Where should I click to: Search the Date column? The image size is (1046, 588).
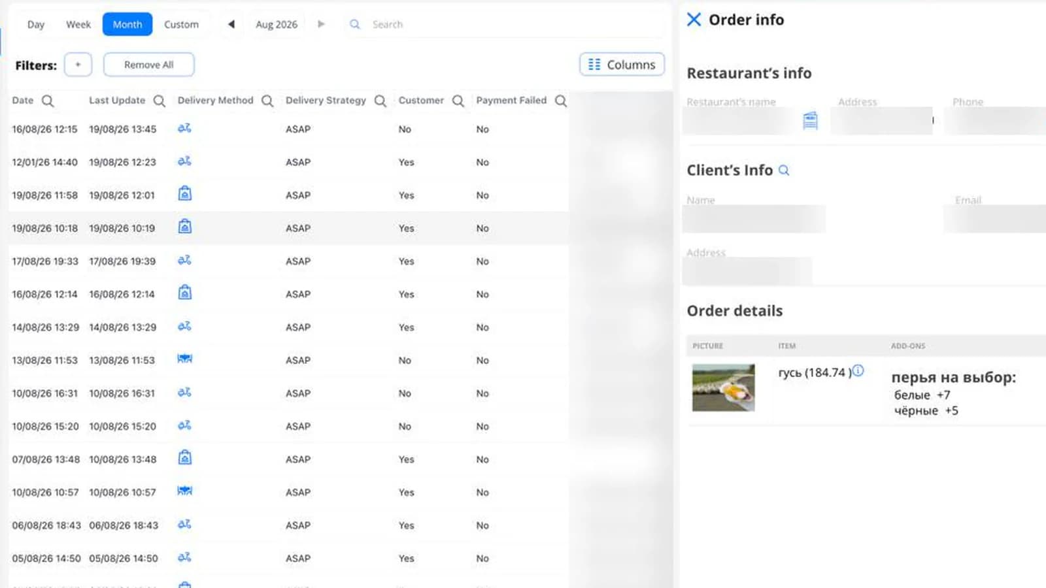[x=48, y=101]
